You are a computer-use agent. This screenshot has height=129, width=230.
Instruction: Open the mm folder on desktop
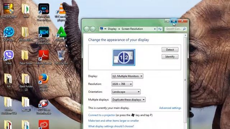point(26,10)
